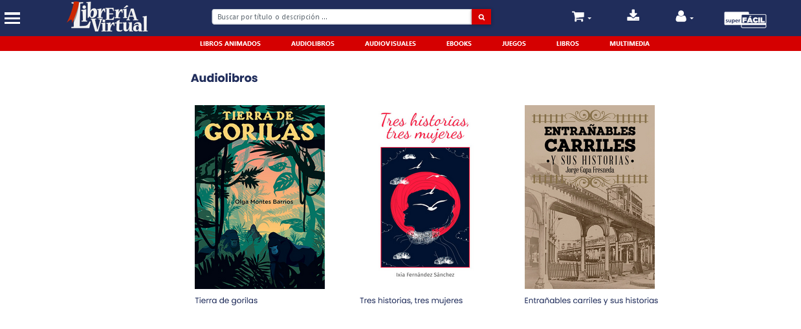This screenshot has width=801, height=329.
Task: Click the red search magnifier button
Action: [481, 17]
